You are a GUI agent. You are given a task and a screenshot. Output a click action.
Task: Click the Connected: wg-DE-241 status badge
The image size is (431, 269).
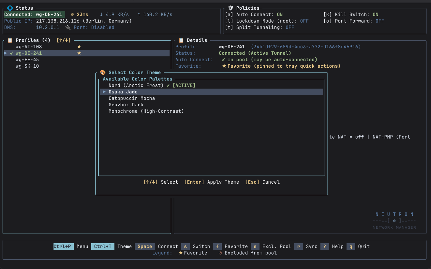click(34, 14)
